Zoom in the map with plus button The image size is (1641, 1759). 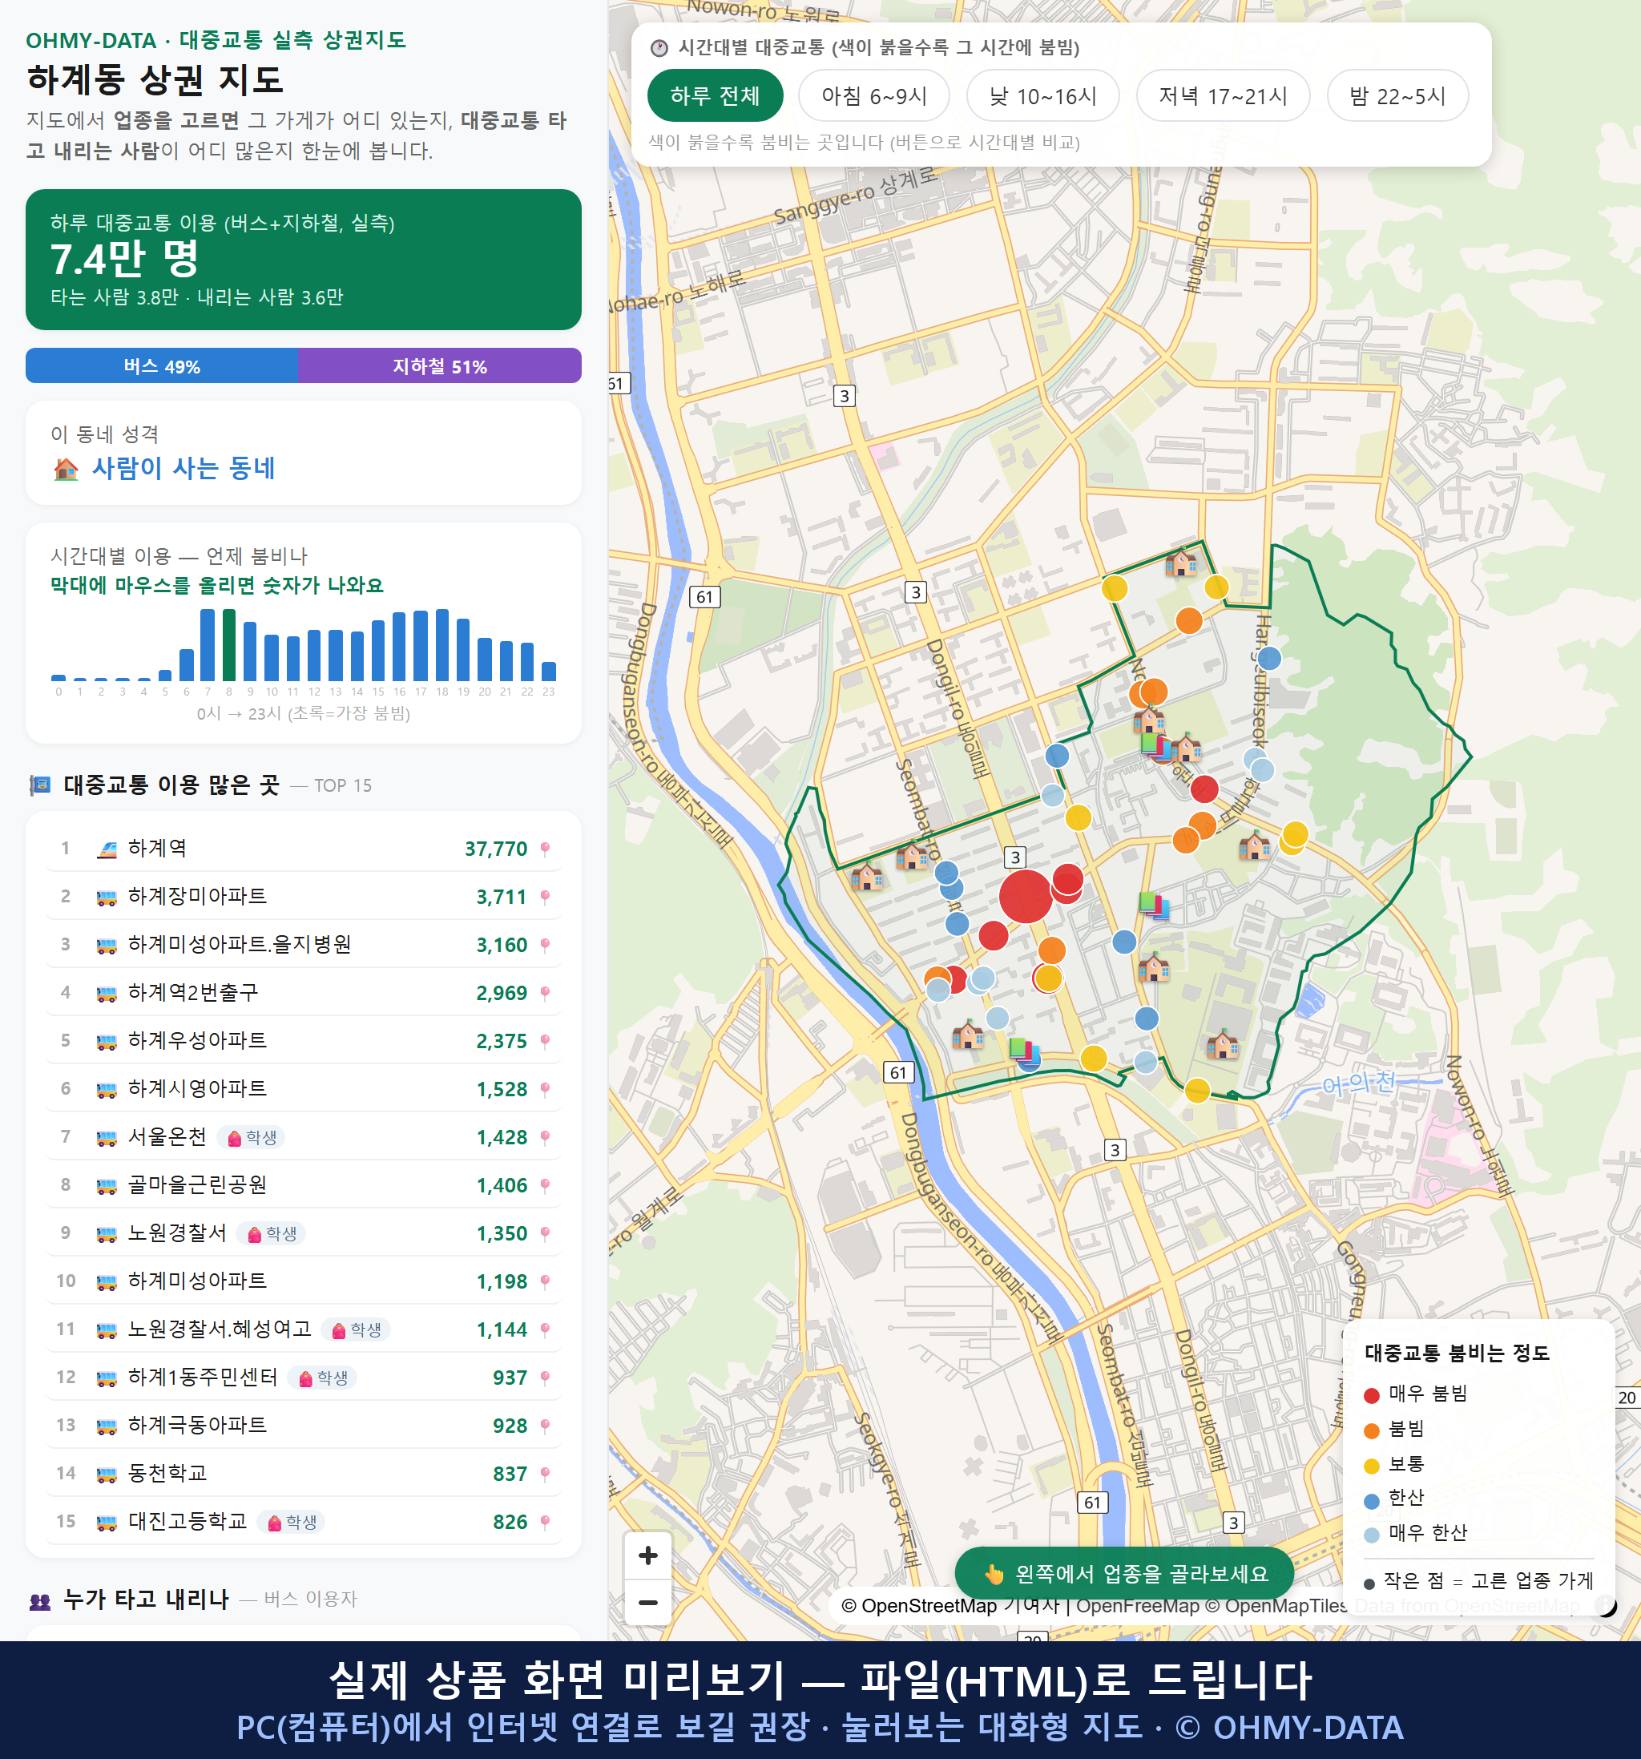[647, 1555]
